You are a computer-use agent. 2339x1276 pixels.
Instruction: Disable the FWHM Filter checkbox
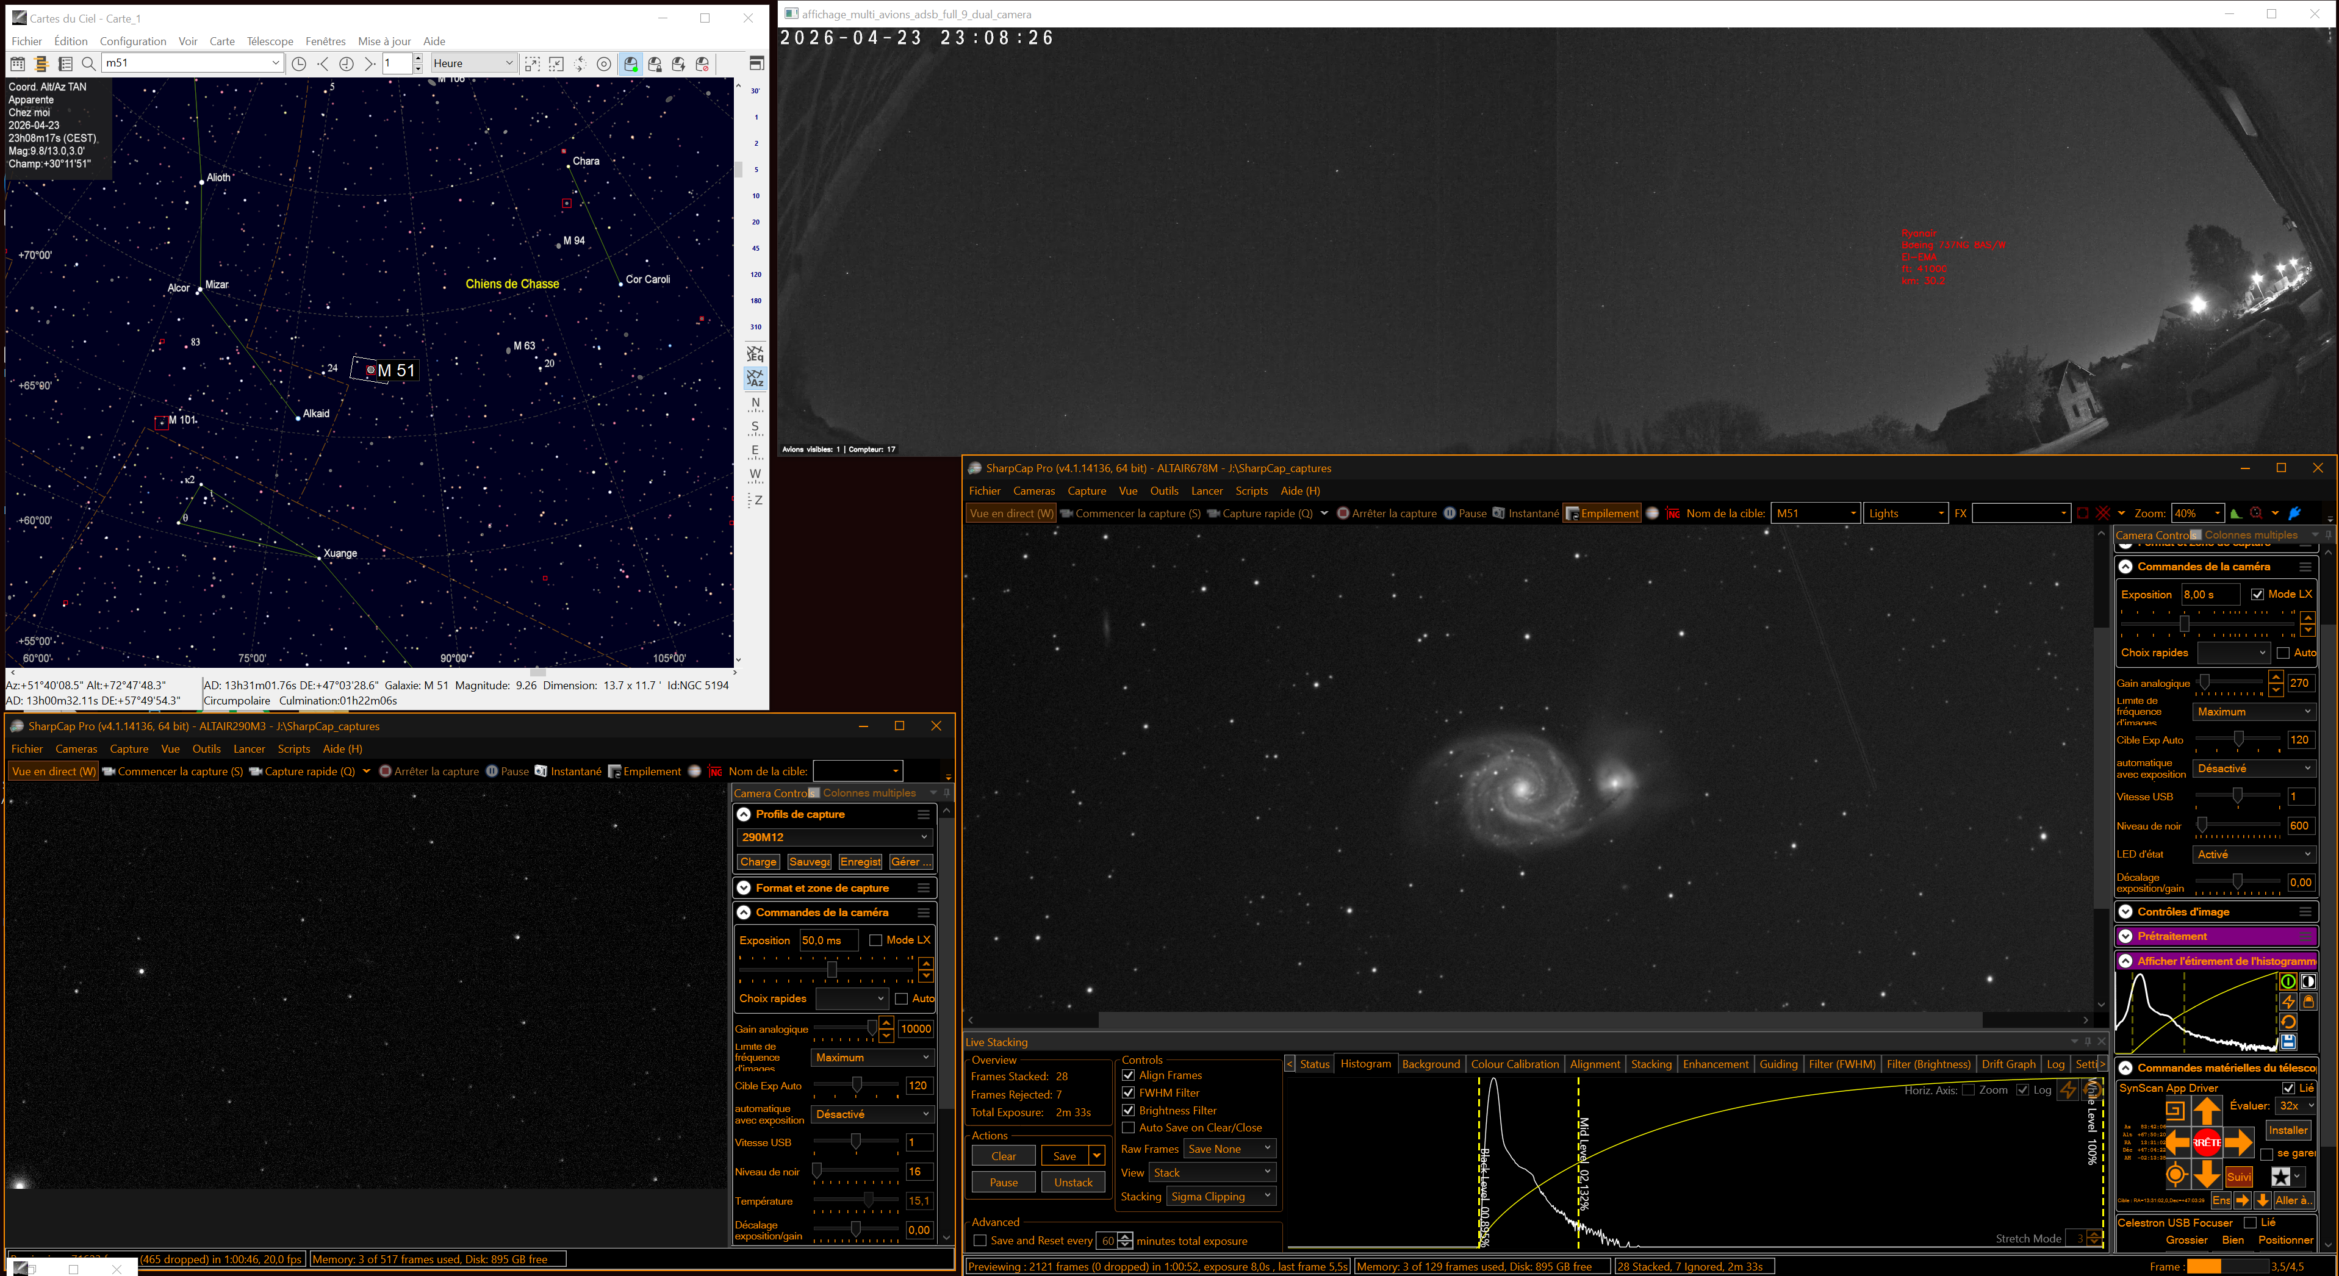[x=1129, y=1092]
